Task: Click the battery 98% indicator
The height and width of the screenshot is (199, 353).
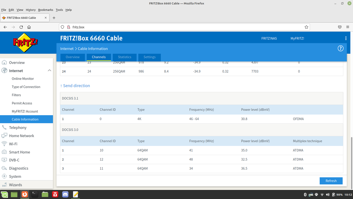Action: [337, 195]
